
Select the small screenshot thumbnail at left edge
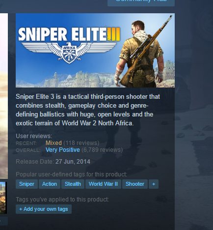pyautogui.click(x=3, y=198)
